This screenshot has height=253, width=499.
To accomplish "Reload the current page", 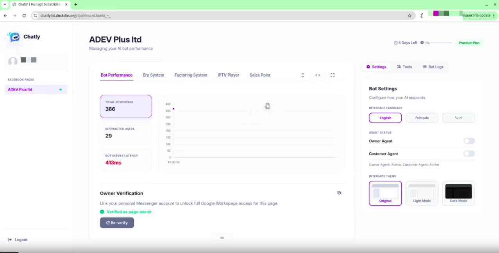I will 24,16.
